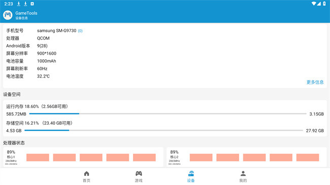Click the 60Hz refresh rate value
This screenshot has width=330, height=185.
coord(42,68)
